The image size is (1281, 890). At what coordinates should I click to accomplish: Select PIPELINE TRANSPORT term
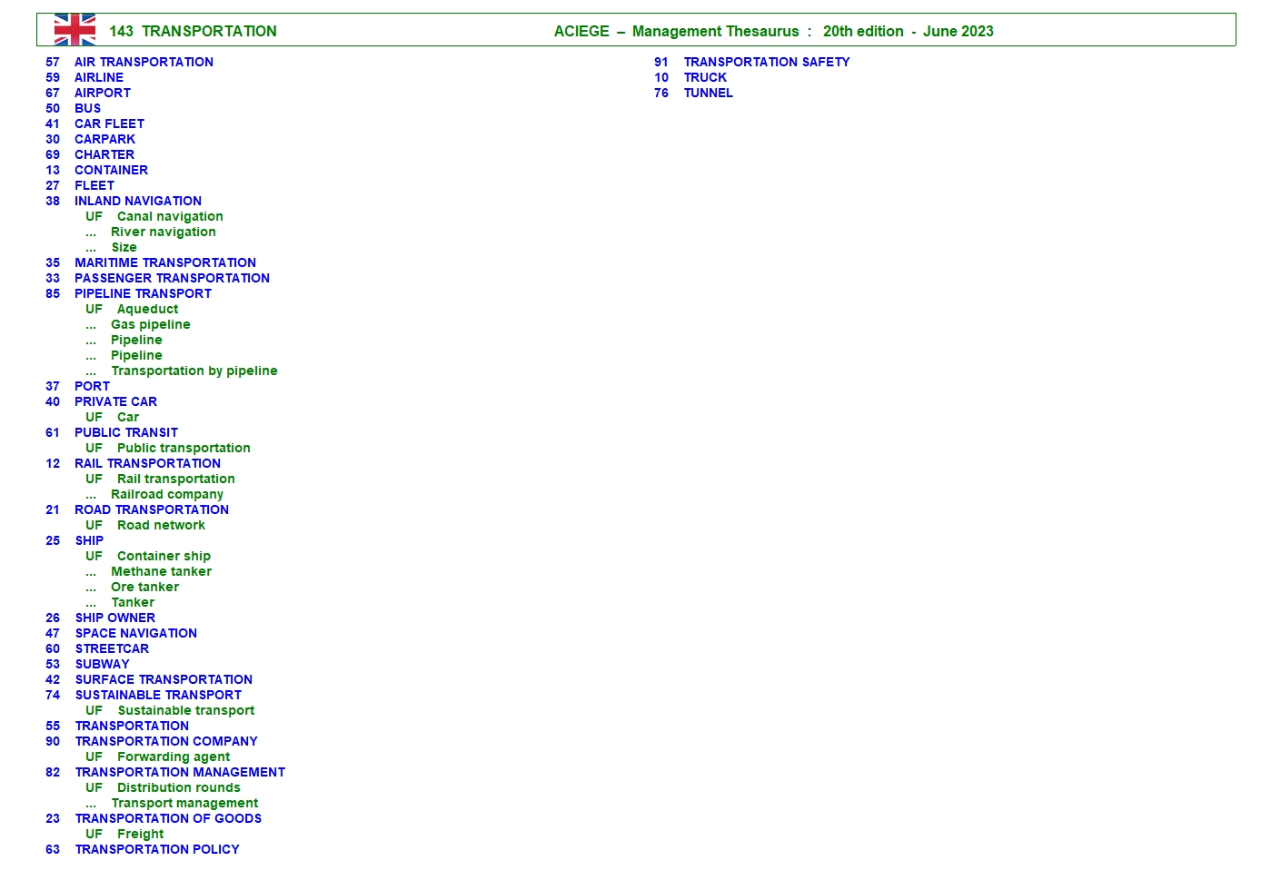(x=143, y=293)
